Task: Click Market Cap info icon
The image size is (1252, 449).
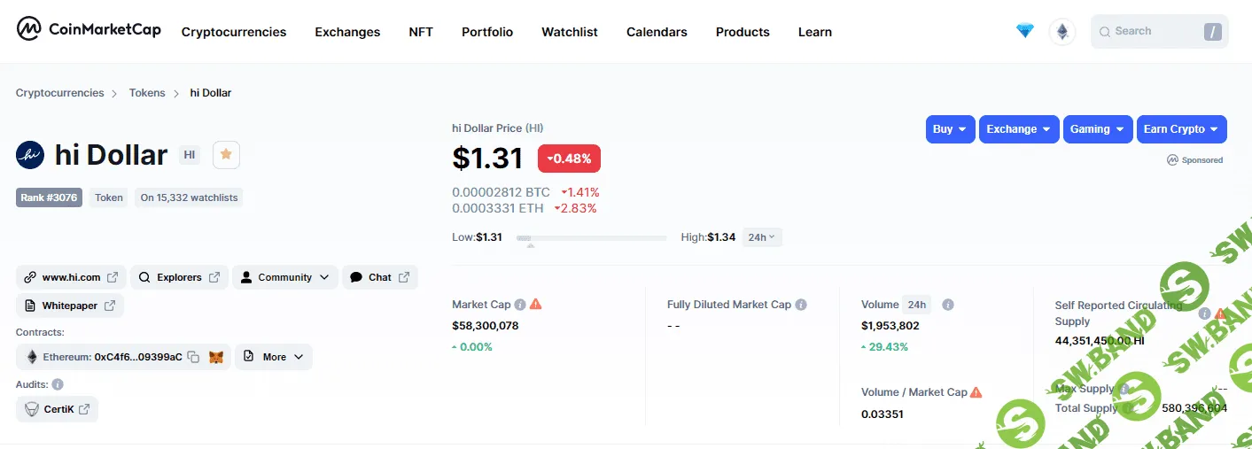Action: click(x=520, y=305)
